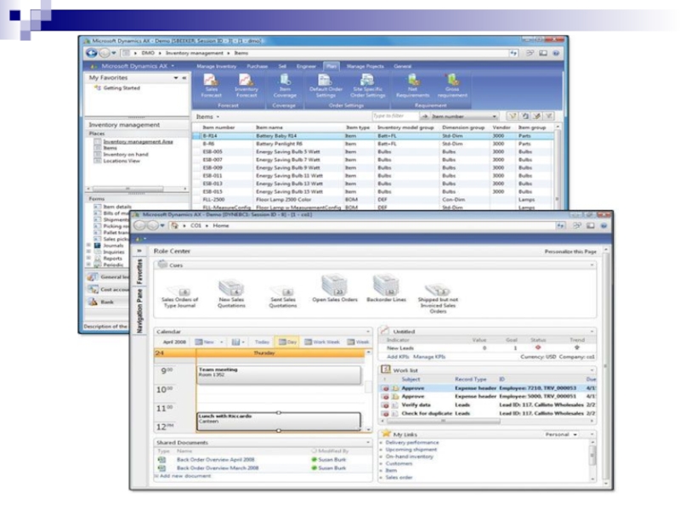Select the Team meeting calendar entry

pyautogui.click(x=279, y=375)
